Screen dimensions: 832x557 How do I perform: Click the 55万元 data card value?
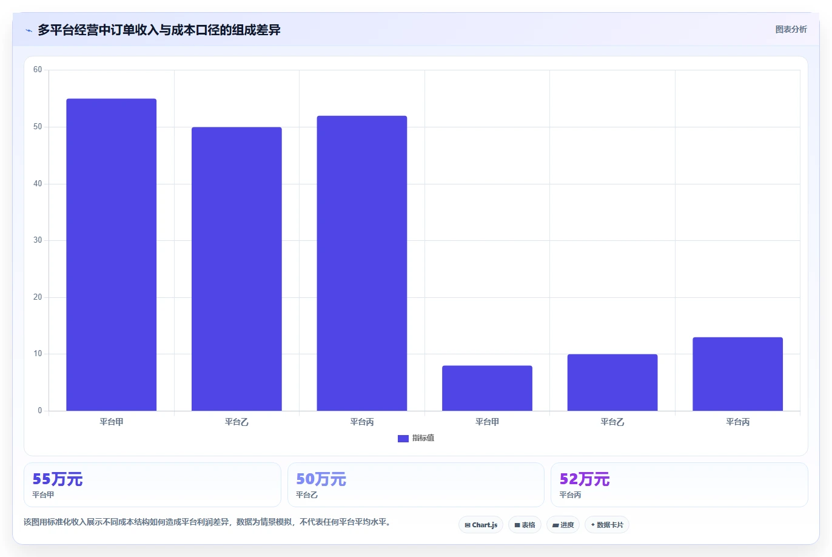pyautogui.click(x=58, y=479)
